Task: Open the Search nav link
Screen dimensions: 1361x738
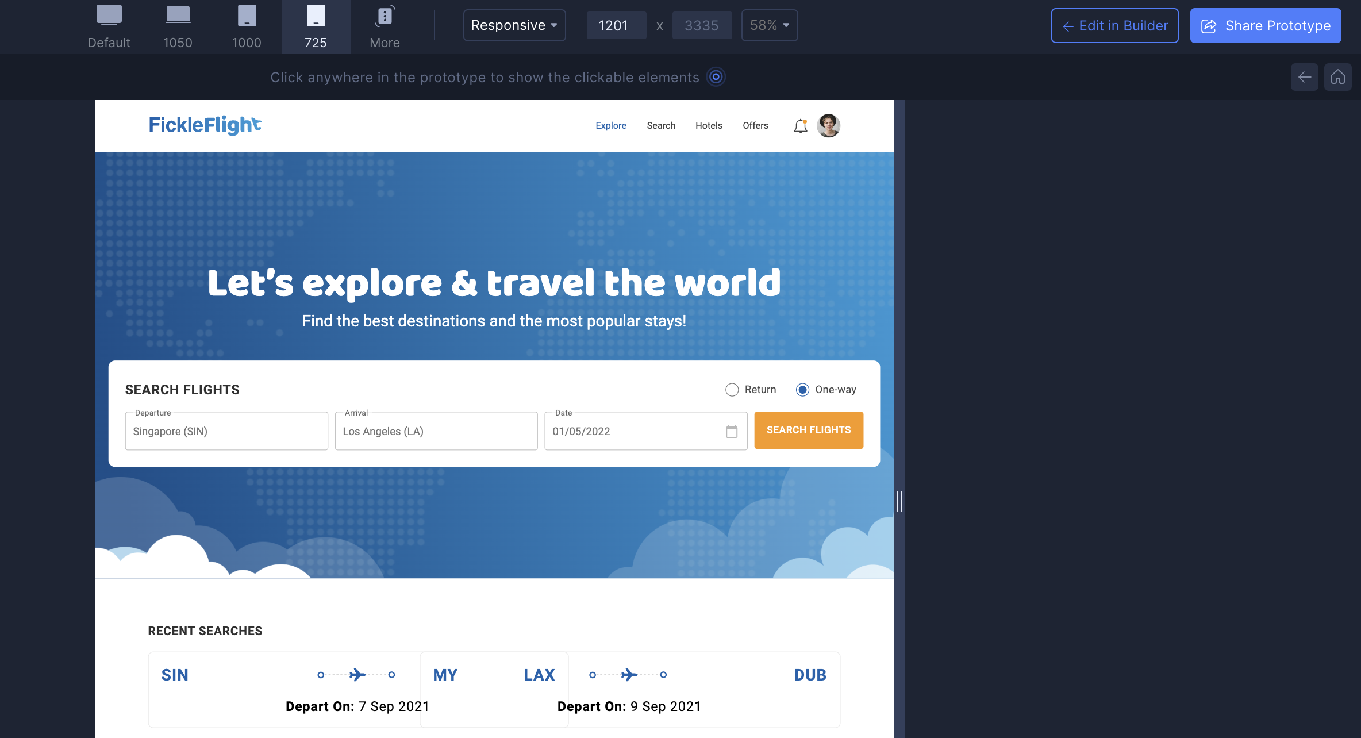Action: coord(661,125)
